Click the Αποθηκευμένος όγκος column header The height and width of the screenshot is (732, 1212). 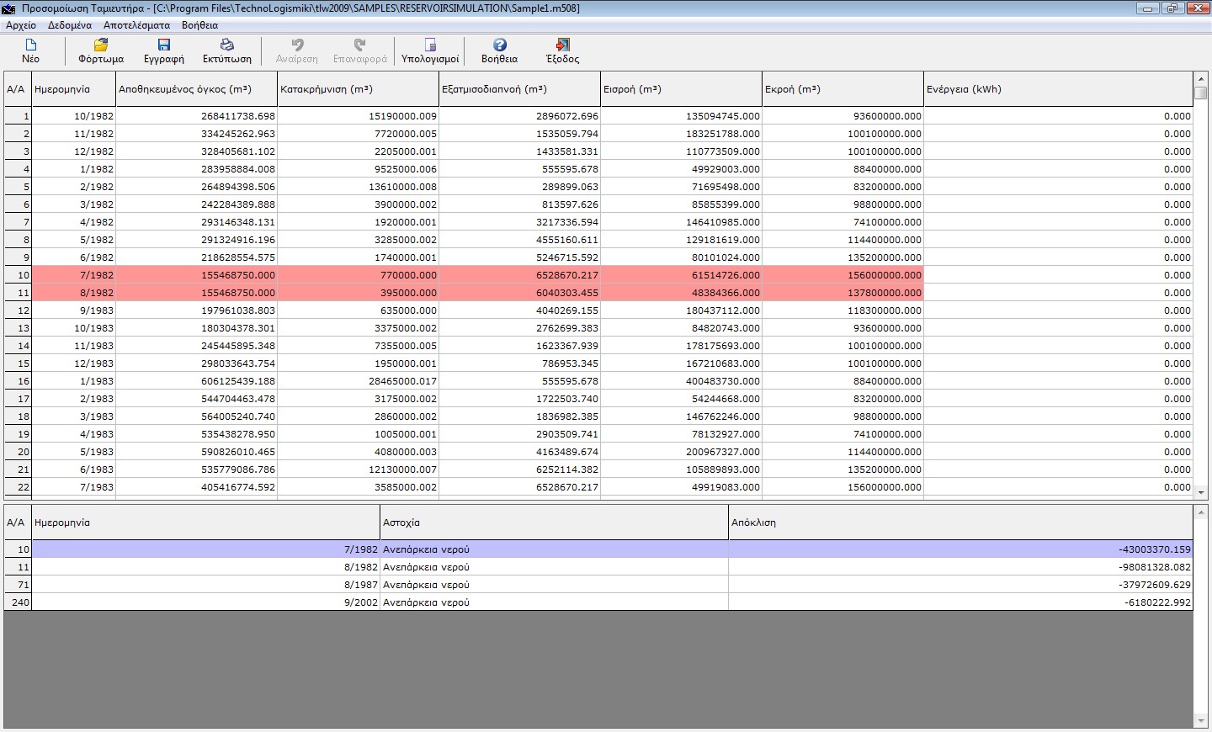[x=196, y=89]
